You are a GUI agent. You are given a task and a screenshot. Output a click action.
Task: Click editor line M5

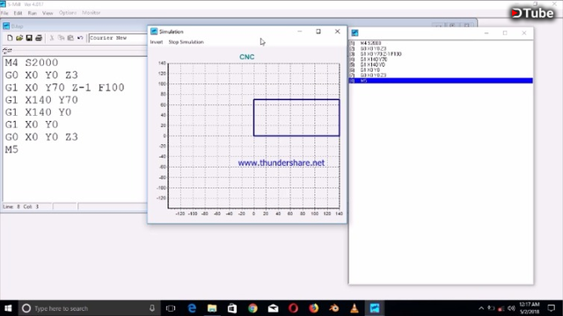point(11,149)
